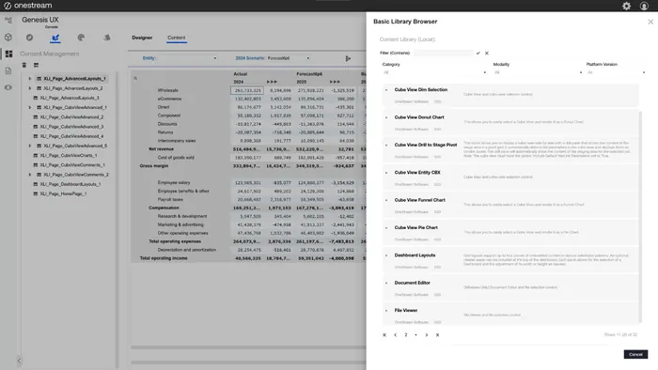The image size is (658, 370).
Task: Click the Gross margin row label
Action: tap(154, 166)
